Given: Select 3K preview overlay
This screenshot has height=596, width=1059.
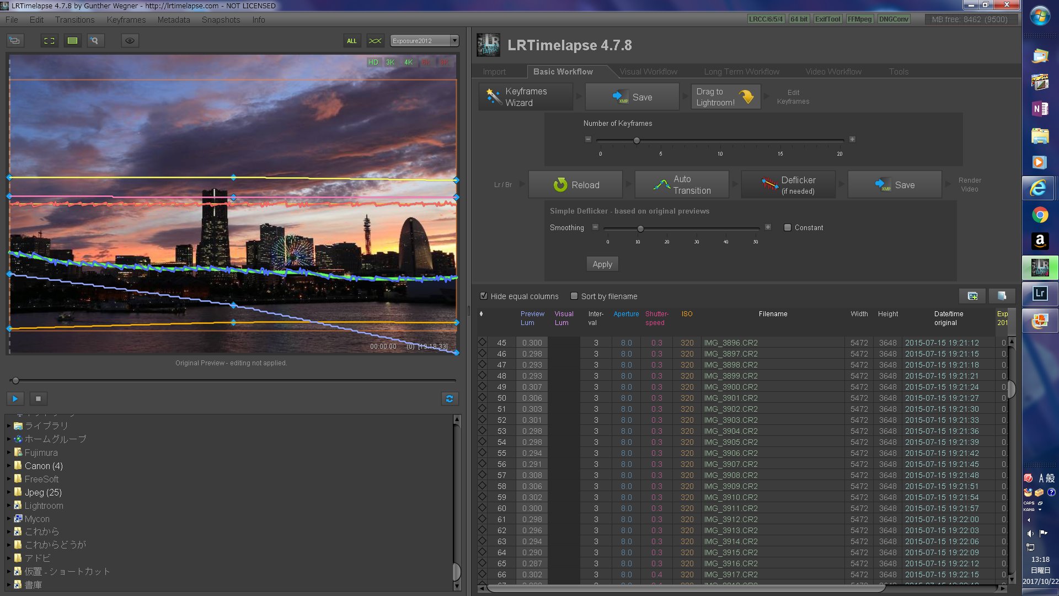Looking at the screenshot, I should (391, 62).
